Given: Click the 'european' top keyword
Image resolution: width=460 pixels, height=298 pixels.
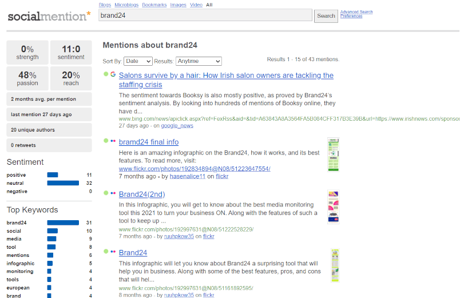Looking at the screenshot, I should [x=18, y=288].
